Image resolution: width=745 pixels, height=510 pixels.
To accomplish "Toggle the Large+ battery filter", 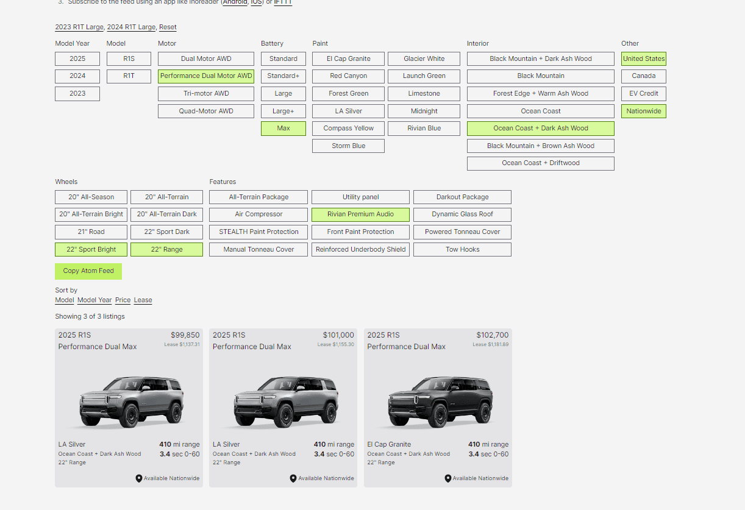I will pos(283,112).
